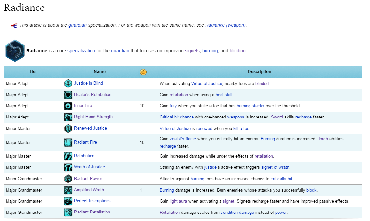Open the Right-Hand Strength link

click(93, 117)
